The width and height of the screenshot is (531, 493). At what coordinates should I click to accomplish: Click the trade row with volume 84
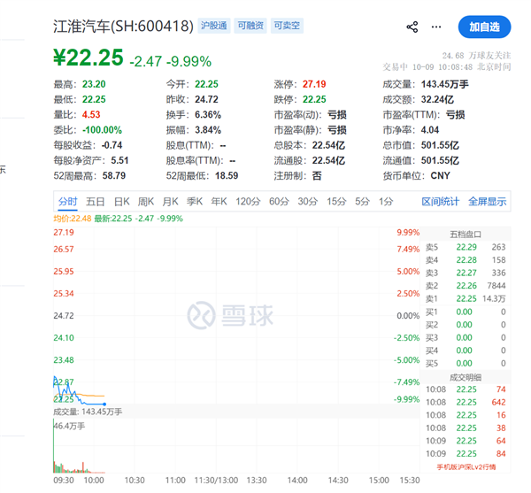pos(466,454)
